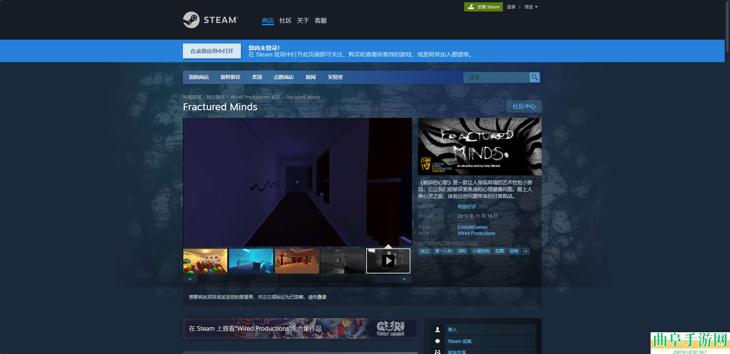Image resolution: width=730 pixels, height=354 pixels.
Task: Open the 社区中心 community hub button
Action: click(524, 106)
